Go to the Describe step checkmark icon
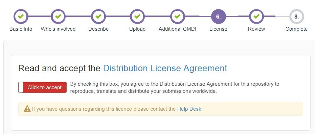Viewport: 316px width, 134px height. (x=98, y=17)
